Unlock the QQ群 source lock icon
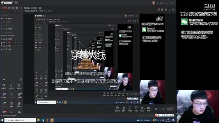This screenshot has height=123, width=219. [x=4, y=46]
